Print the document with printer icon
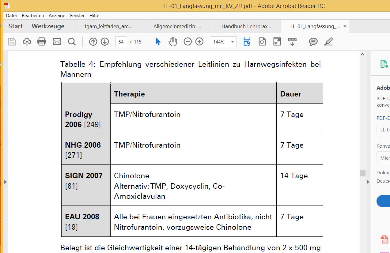 [42, 42]
